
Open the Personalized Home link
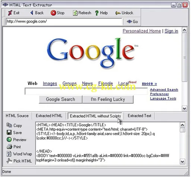click(x=142, y=31)
